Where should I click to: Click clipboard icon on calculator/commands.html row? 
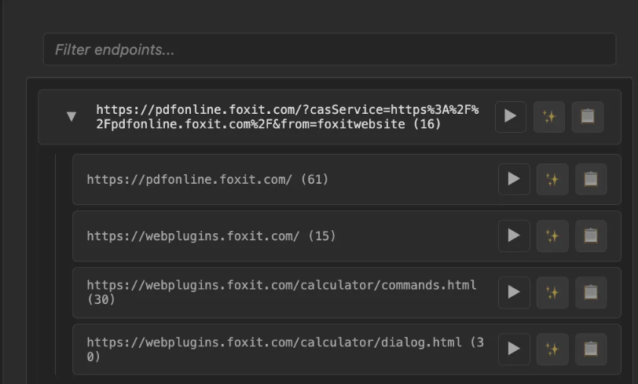[x=591, y=292]
